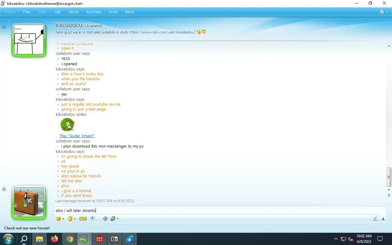Open the vidlii.com kikoabdou2 link
Image resolution: width=392 pixels, height=245 pixels.
pyautogui.click(x=162, y=32)
